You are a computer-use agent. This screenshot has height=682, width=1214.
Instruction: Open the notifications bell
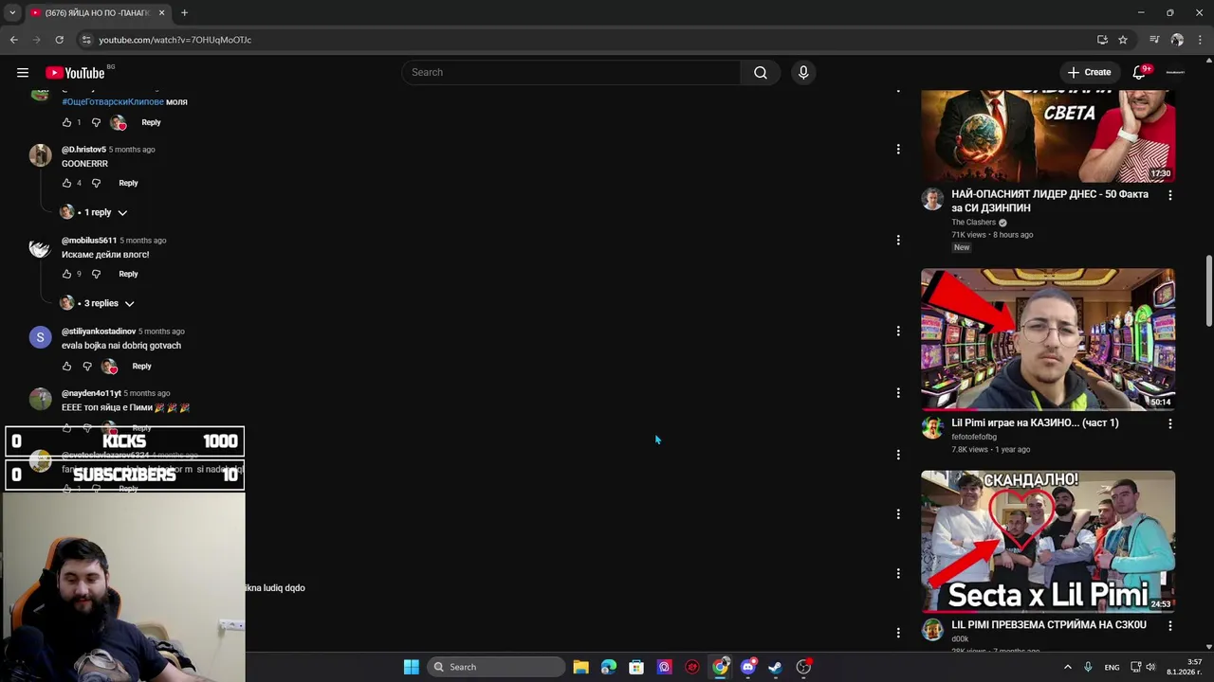click(x=1139, y=73)
